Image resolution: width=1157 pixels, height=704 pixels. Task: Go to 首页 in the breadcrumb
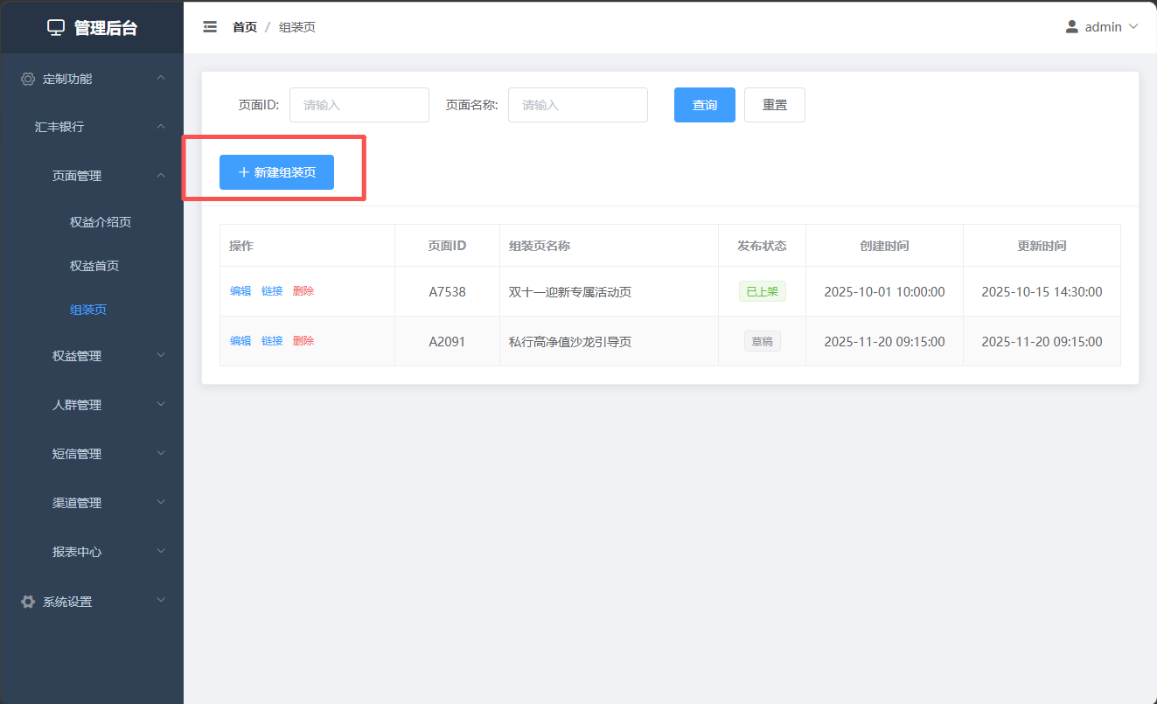click(x=245, y=27)
